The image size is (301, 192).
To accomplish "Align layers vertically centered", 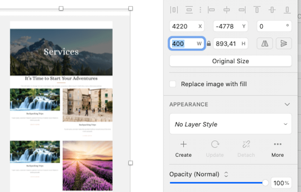I will click(272, 10).
